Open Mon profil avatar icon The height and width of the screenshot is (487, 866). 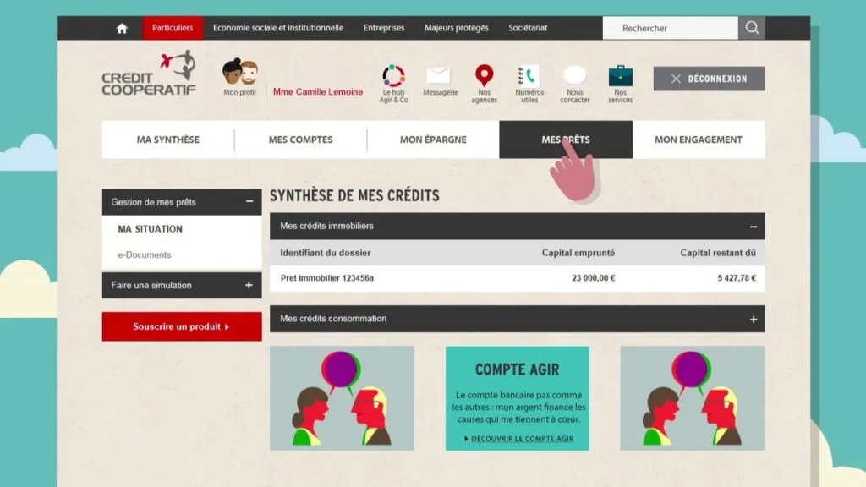tap(239, 72)
